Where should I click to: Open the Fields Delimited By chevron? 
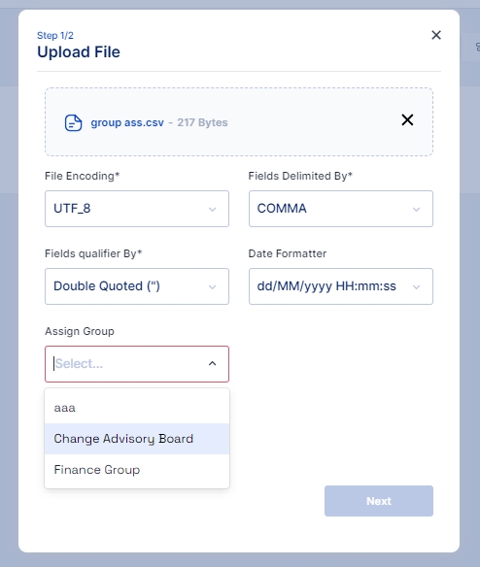(x=416, y=210)
